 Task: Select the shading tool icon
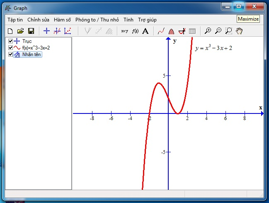[x=171, y=31]
